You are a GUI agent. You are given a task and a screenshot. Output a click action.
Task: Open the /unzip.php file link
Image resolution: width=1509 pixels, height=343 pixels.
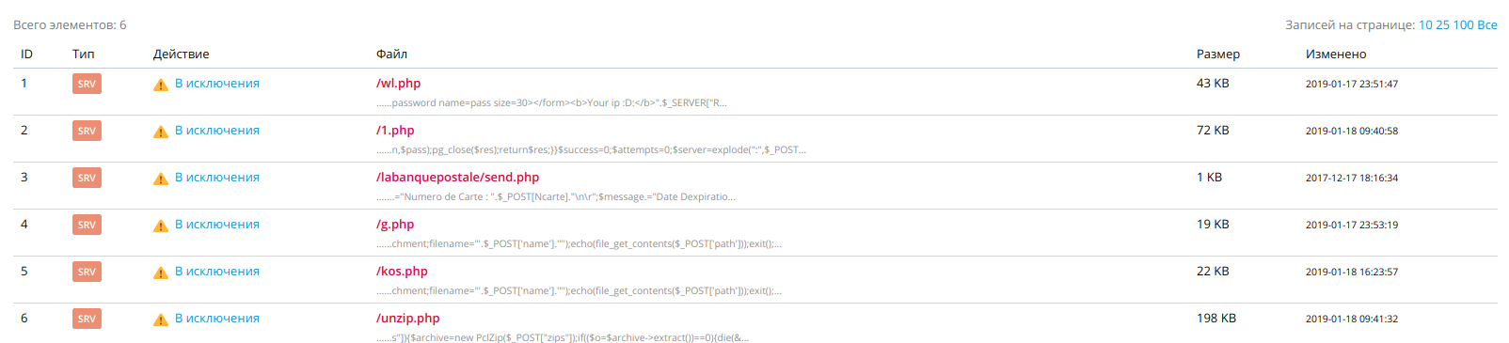tap(408, 319)
